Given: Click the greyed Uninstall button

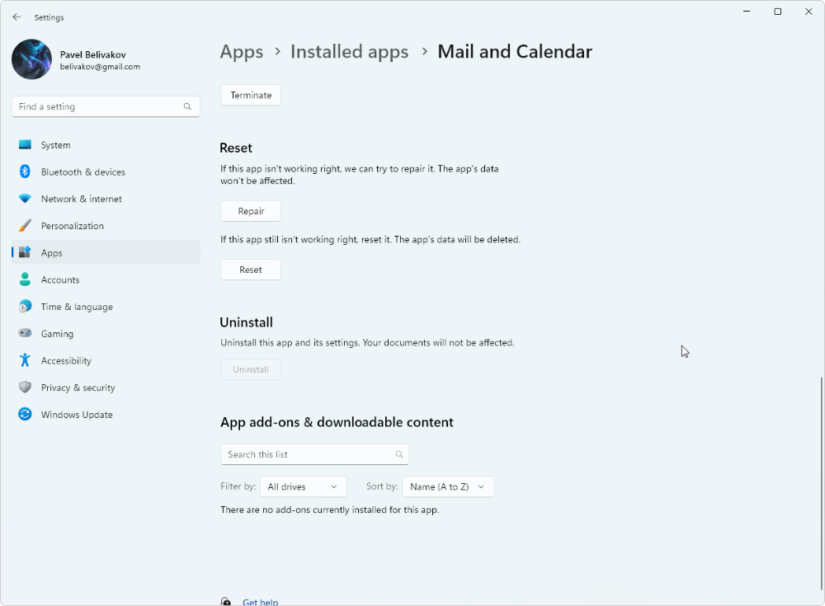Looking at the screenshot, I should (251, 369).
